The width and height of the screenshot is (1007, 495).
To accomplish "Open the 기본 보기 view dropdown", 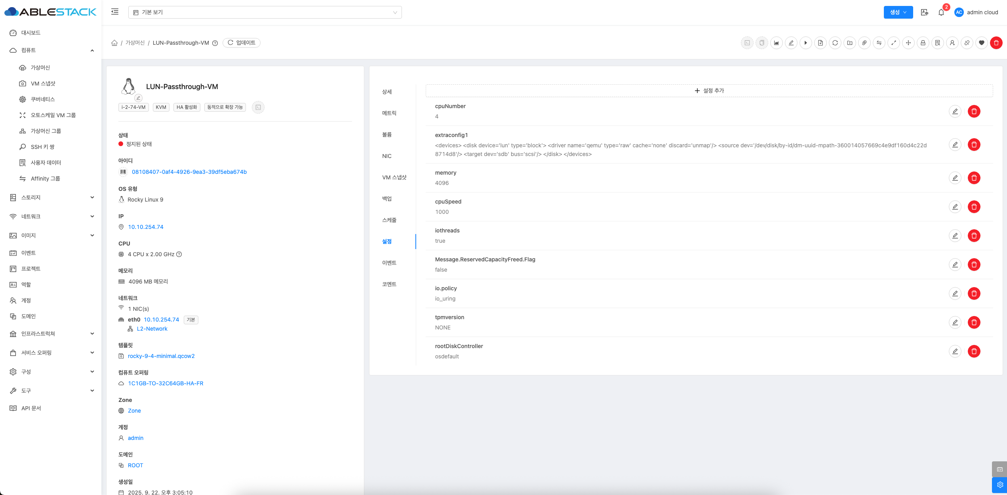I will (265, 12).
